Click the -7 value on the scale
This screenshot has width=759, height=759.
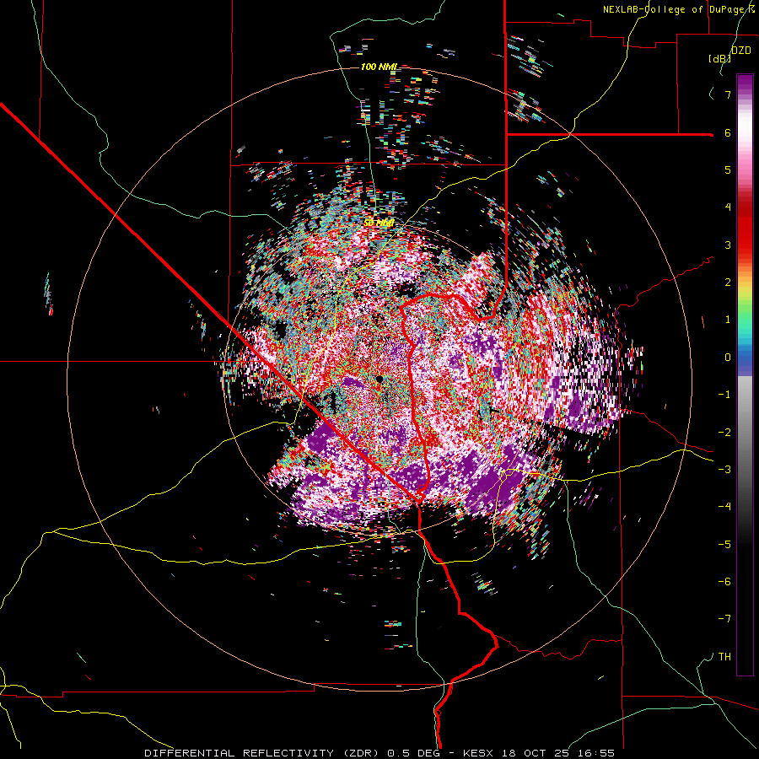pyautogui.click(x=724, y=619)
